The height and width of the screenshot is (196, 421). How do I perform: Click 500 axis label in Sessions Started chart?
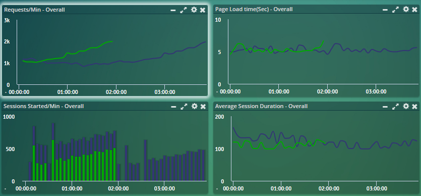10,149
